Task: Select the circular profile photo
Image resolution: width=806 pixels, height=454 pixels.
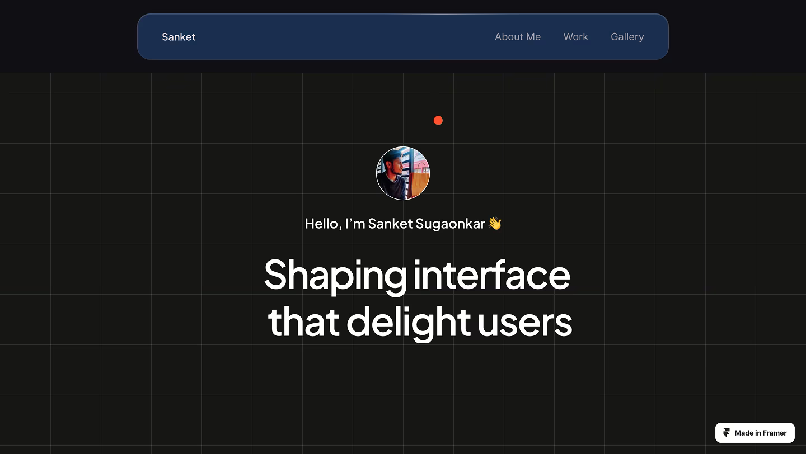Action: [403, 173]
